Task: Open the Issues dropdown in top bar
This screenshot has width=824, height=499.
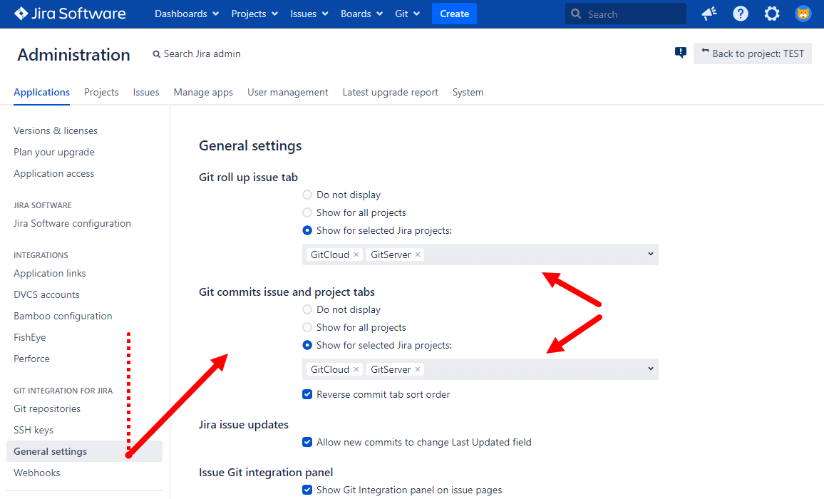Action: tap(309, 14)
